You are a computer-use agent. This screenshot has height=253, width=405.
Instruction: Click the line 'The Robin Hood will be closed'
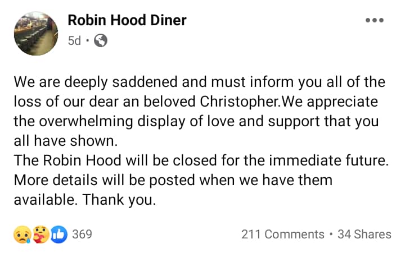tap(201, 160)
